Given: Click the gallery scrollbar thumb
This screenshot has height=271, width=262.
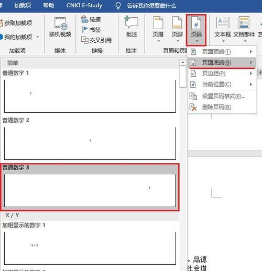Looking at the screenshot, I should pos(183,77).
